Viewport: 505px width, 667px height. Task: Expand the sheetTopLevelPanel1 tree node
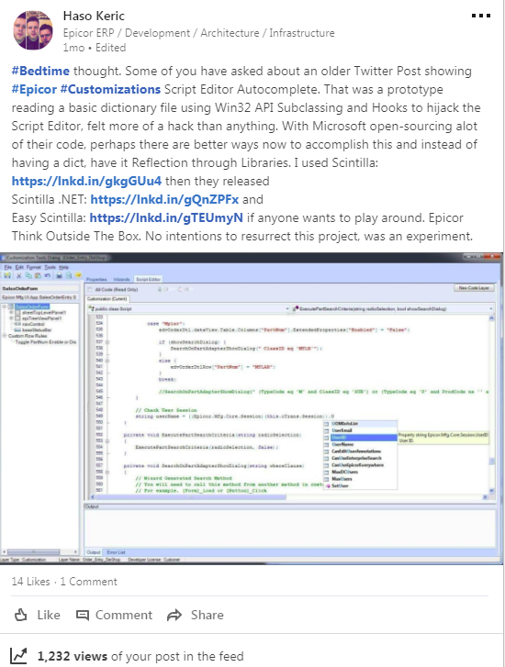click(11, 313)
